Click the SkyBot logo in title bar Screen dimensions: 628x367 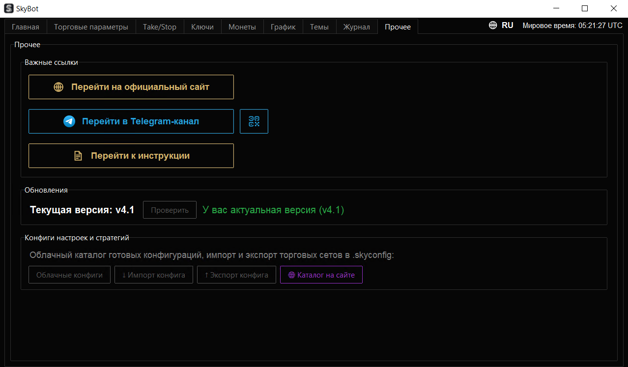pyautogui.click(x=9, y=8)
